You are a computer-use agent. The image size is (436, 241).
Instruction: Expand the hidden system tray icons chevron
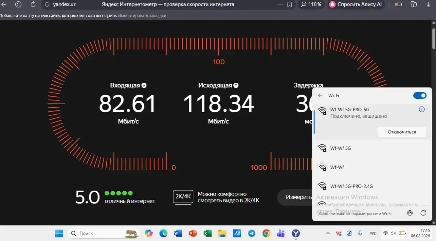coord(328,233)
